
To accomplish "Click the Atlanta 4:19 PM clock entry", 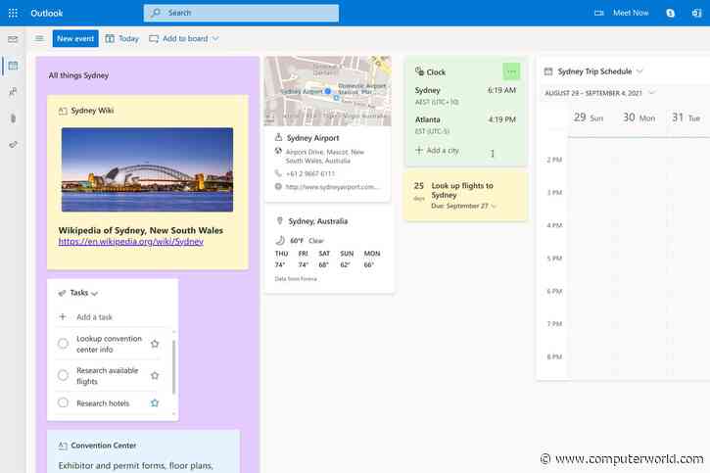I will click(x=465, y=125).
